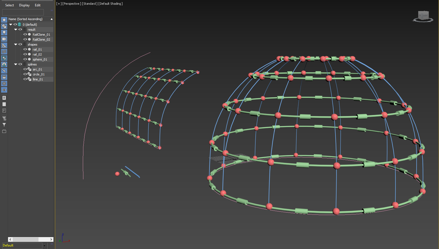
Task: Click the ViewCube in the viewport corner
Action: click(423, 16)
